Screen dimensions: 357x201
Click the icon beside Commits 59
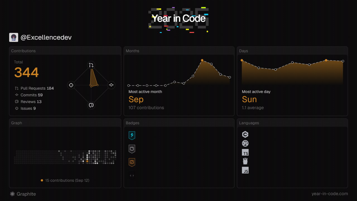coord(17,95)
